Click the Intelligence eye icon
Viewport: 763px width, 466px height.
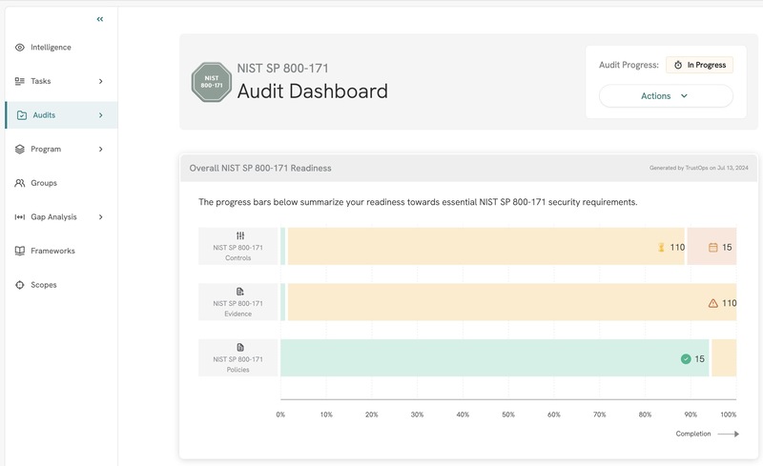[x=19, y=48]
